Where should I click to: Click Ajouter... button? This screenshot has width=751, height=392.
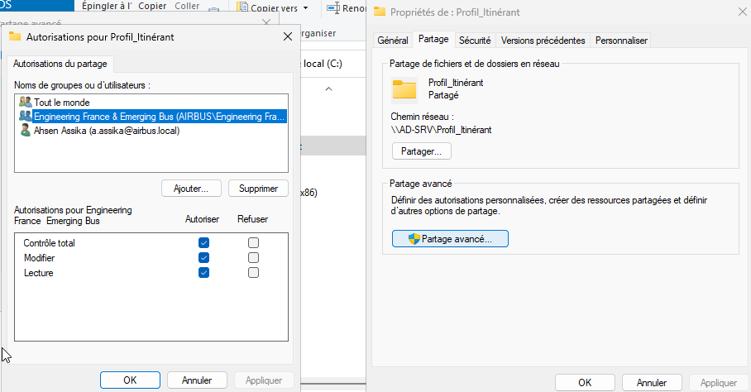point(191,189)
